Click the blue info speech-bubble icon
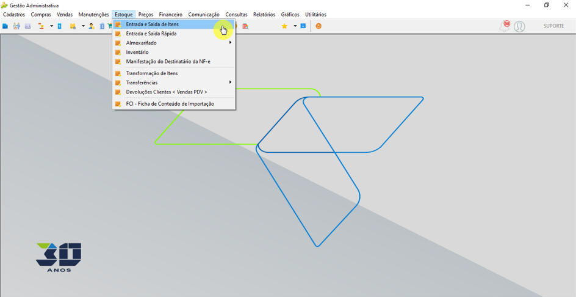This screenshot has width=576, height=297. tap(303, 26)
